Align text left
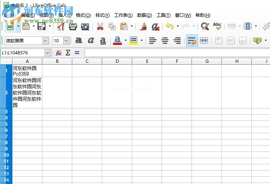Viewport: 270px width, 184px height. click(x=153, y=41)
